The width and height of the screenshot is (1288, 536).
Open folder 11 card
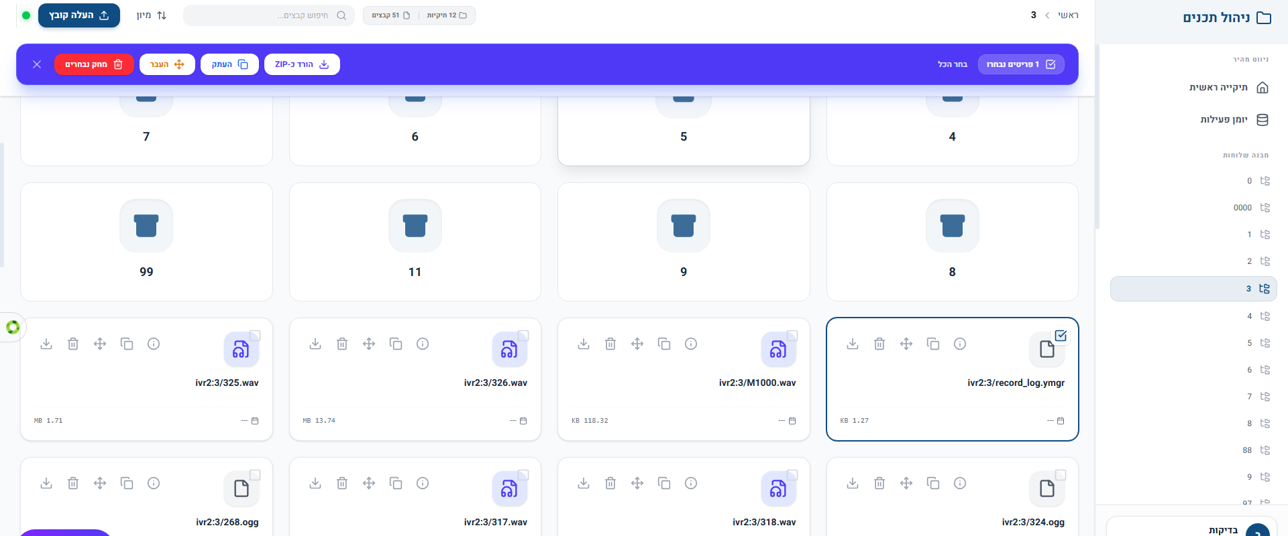(x=415, y=242)
